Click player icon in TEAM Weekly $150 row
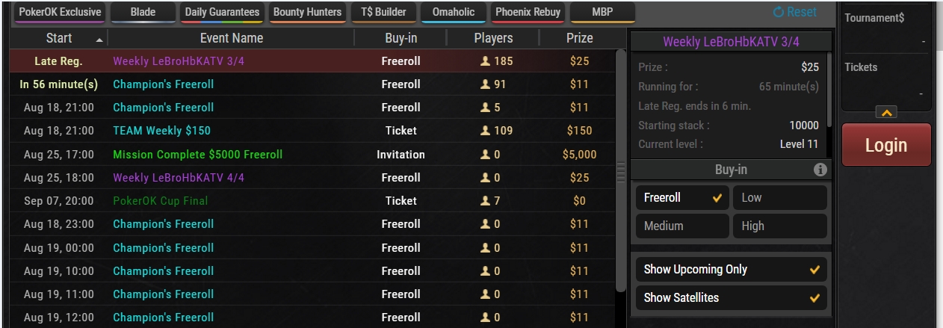 coord(485,131)
